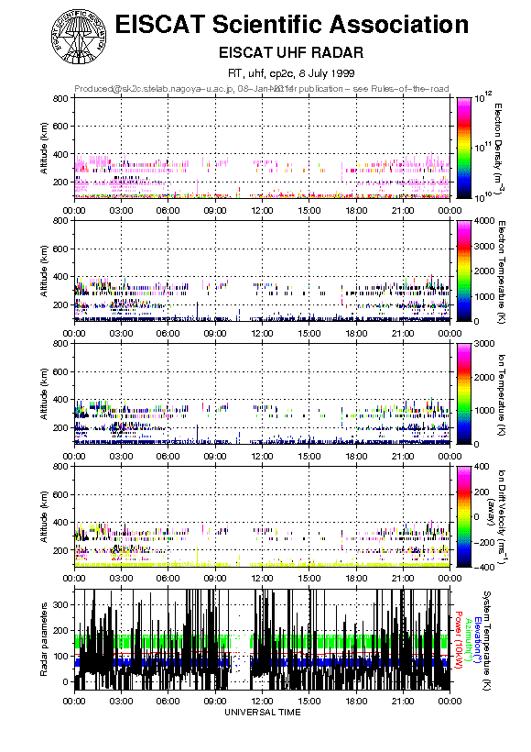Click the EISCAT UHF RADAR subtitle

(291, 52)
